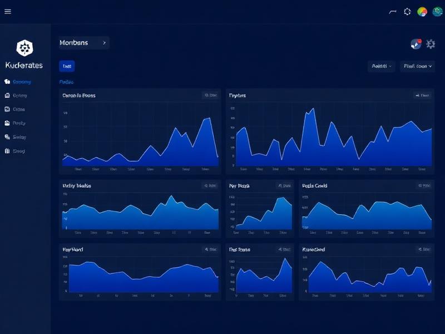Select the last sidebar icon beside 'Dooy'
This screenshot has width=445, height=334.
tap(7, 151)
